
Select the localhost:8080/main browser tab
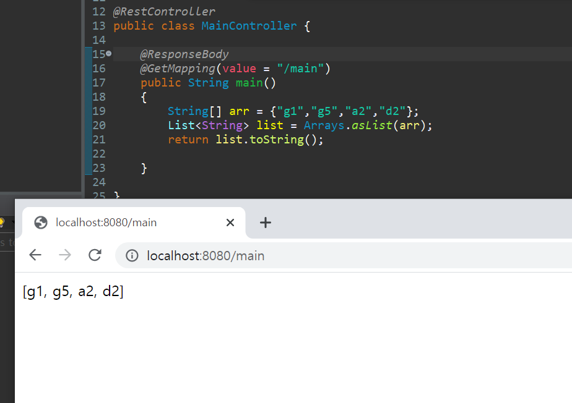[x=134, y=223]
